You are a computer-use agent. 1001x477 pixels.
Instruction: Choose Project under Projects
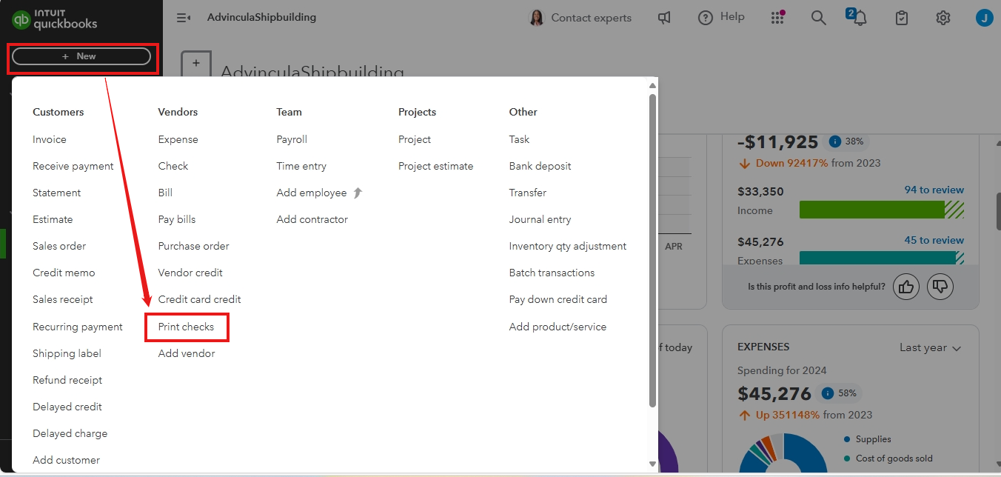click(415, 139)
